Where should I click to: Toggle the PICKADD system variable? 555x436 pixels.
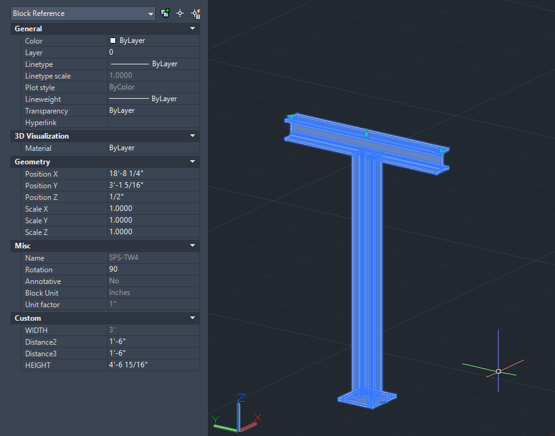click(165, 12)
